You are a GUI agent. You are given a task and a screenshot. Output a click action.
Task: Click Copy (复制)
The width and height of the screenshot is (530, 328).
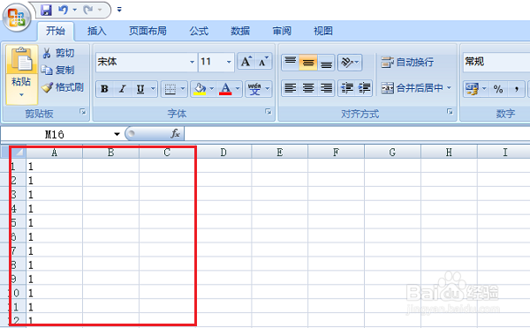click(x=57, y=70)
